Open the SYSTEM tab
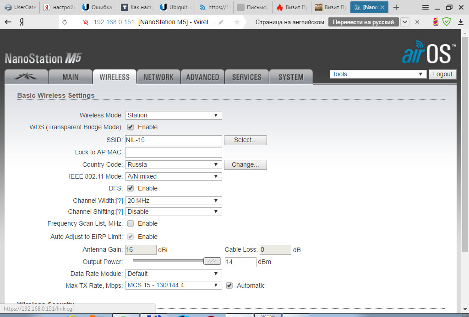The height and width of the screenshot is (317, 469). [291, 77]
